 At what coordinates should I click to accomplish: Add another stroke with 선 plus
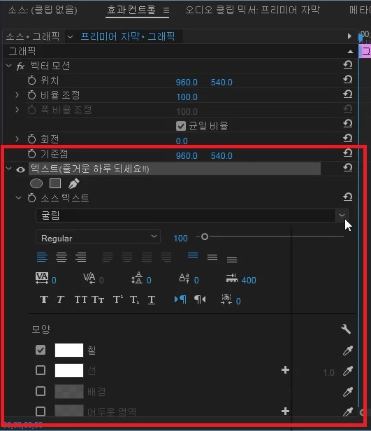pos(285,370)
